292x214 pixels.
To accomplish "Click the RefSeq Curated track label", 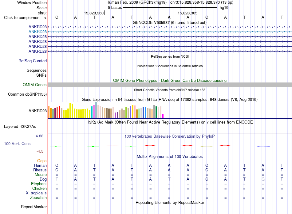I will pos(33,61).
